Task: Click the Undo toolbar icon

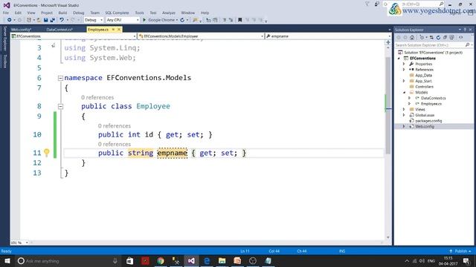Action: (x=62, y=20)
